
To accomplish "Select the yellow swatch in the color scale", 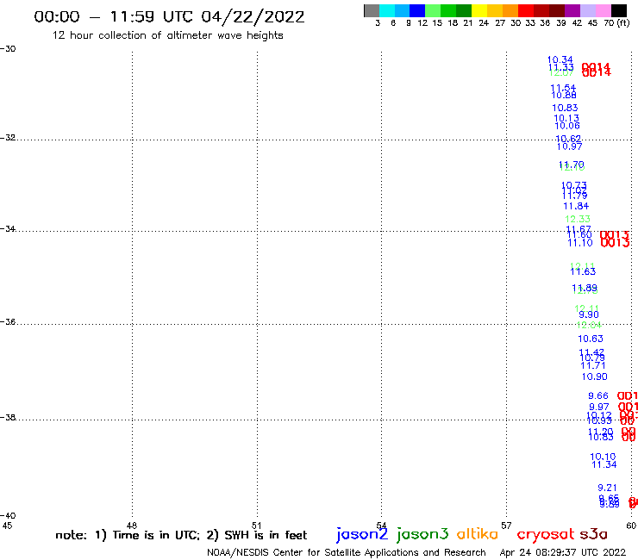I will click(x=479, y=10).
